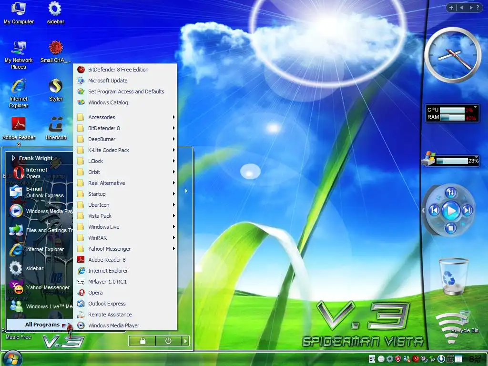Click the blue download arrow tray icon

(441, 359)
